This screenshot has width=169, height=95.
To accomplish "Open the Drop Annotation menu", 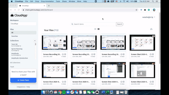I will tap(47, 1).
